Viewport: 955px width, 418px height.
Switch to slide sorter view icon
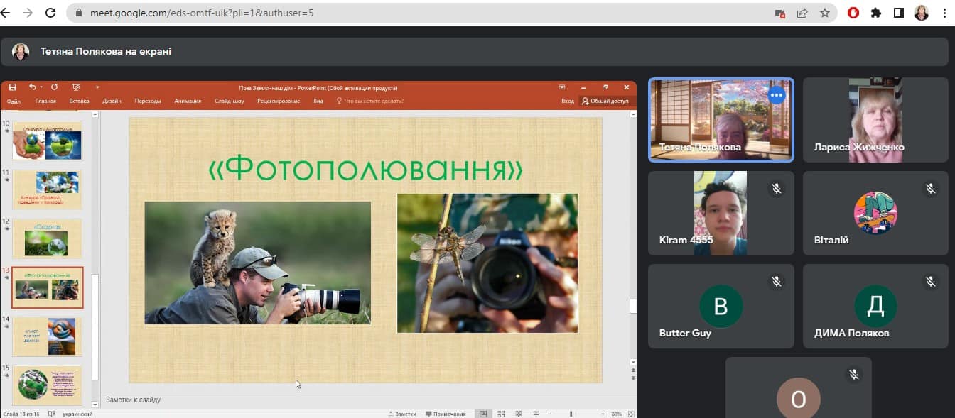point(501,414)
